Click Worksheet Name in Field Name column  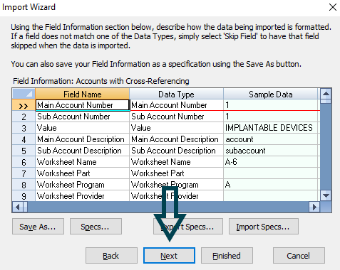[82, 162]
